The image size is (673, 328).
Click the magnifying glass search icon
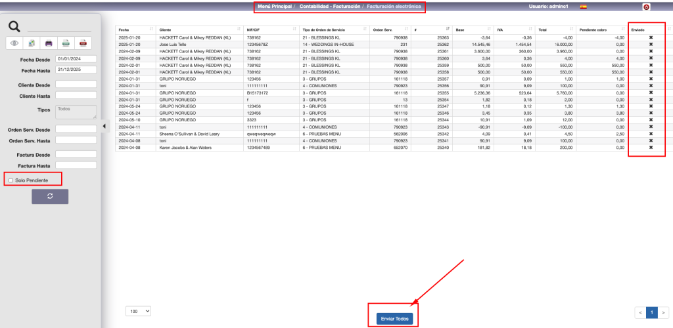[14, 26]
